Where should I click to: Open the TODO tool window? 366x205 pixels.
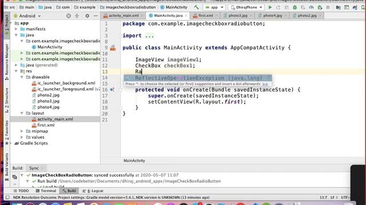click(21, 191)
